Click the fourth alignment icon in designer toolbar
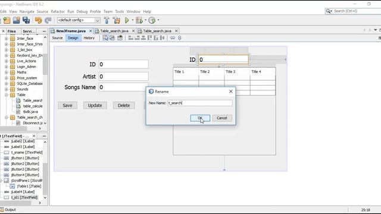The image size is (381, 214). click(x=149, y=38)
